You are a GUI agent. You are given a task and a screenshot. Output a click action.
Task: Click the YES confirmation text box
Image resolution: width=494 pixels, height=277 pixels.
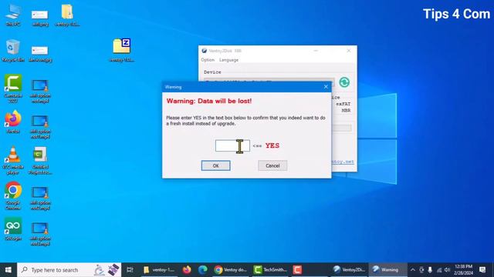232,145
